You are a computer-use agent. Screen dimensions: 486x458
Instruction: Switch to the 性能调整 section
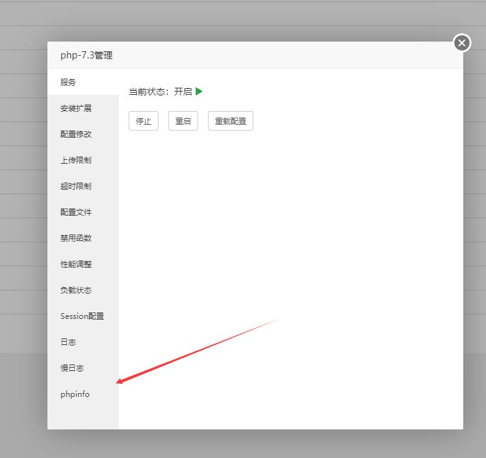[83, 264]
